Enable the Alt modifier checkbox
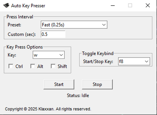 click(x=33, y=66)
